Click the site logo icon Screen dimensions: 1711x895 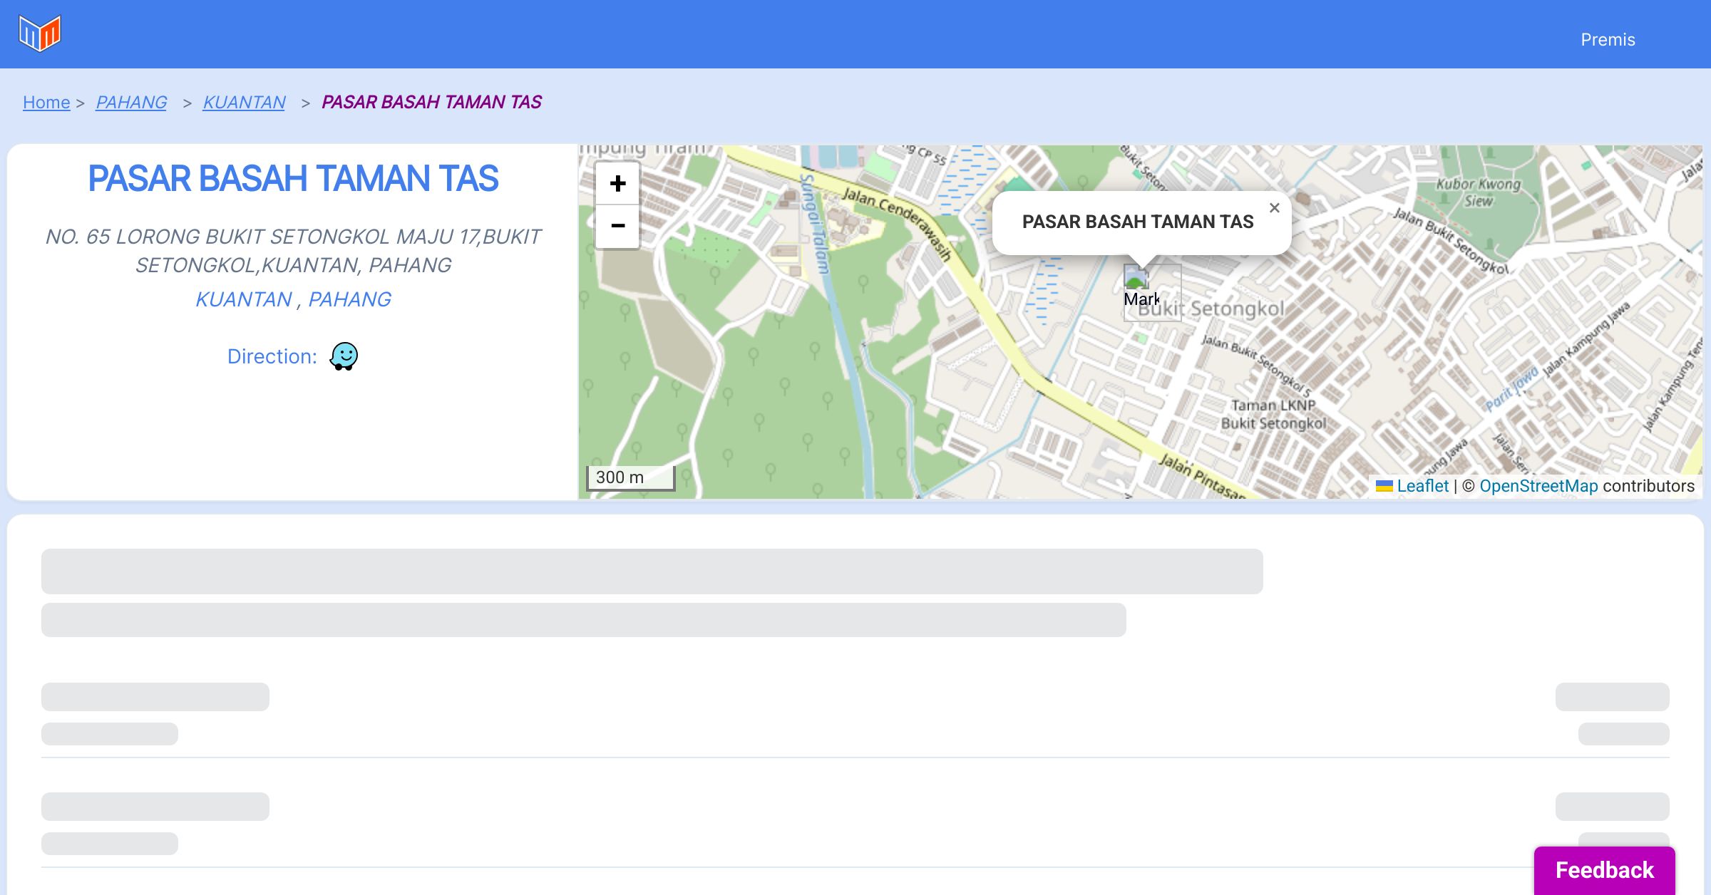(x=40, y=33)
